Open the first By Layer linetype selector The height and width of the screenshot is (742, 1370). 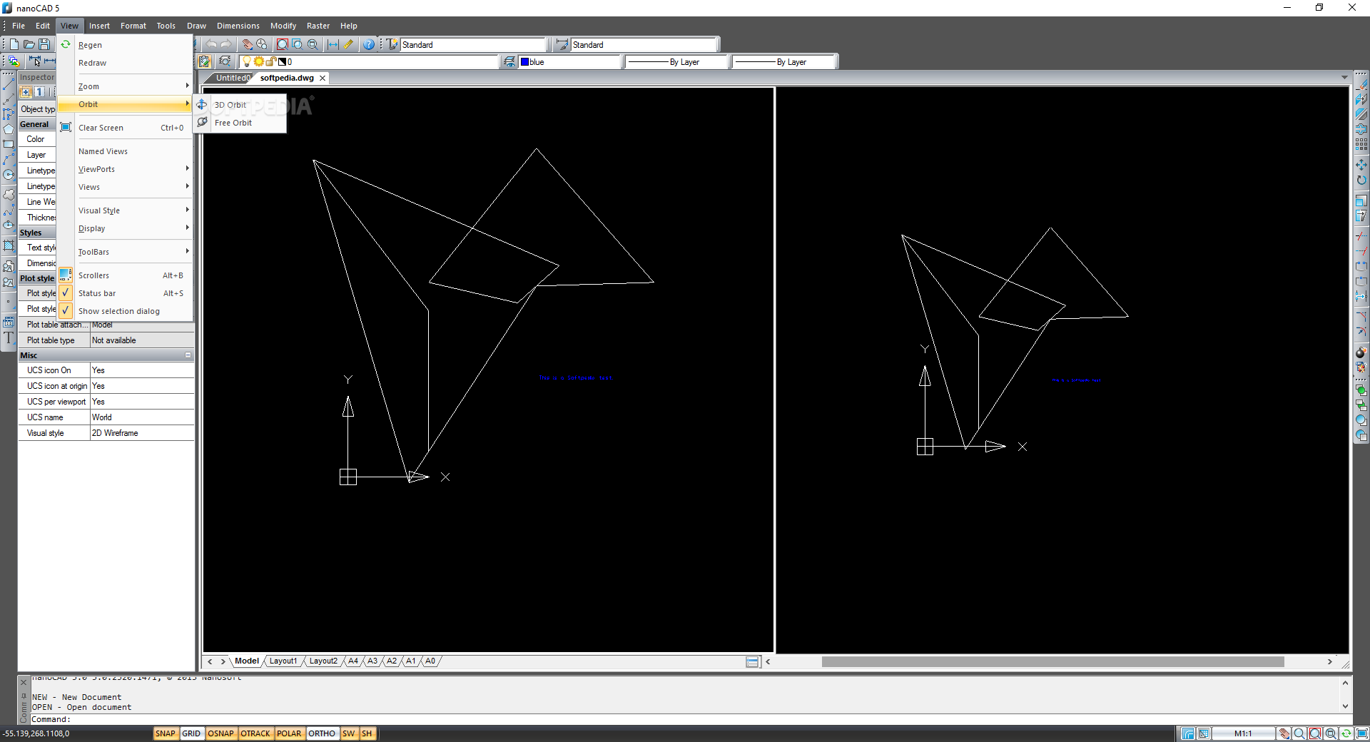pos(677,62)
